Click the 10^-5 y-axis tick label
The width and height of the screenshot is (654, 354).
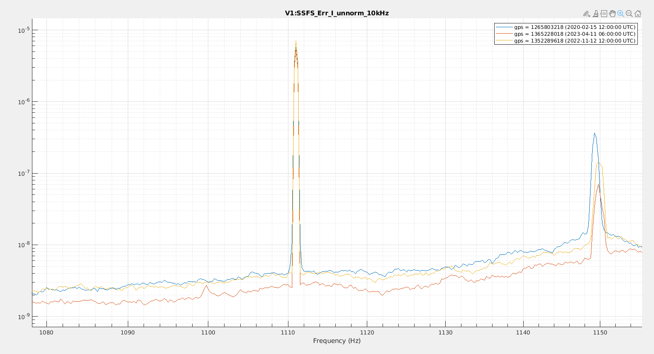(x=23, y=30)
